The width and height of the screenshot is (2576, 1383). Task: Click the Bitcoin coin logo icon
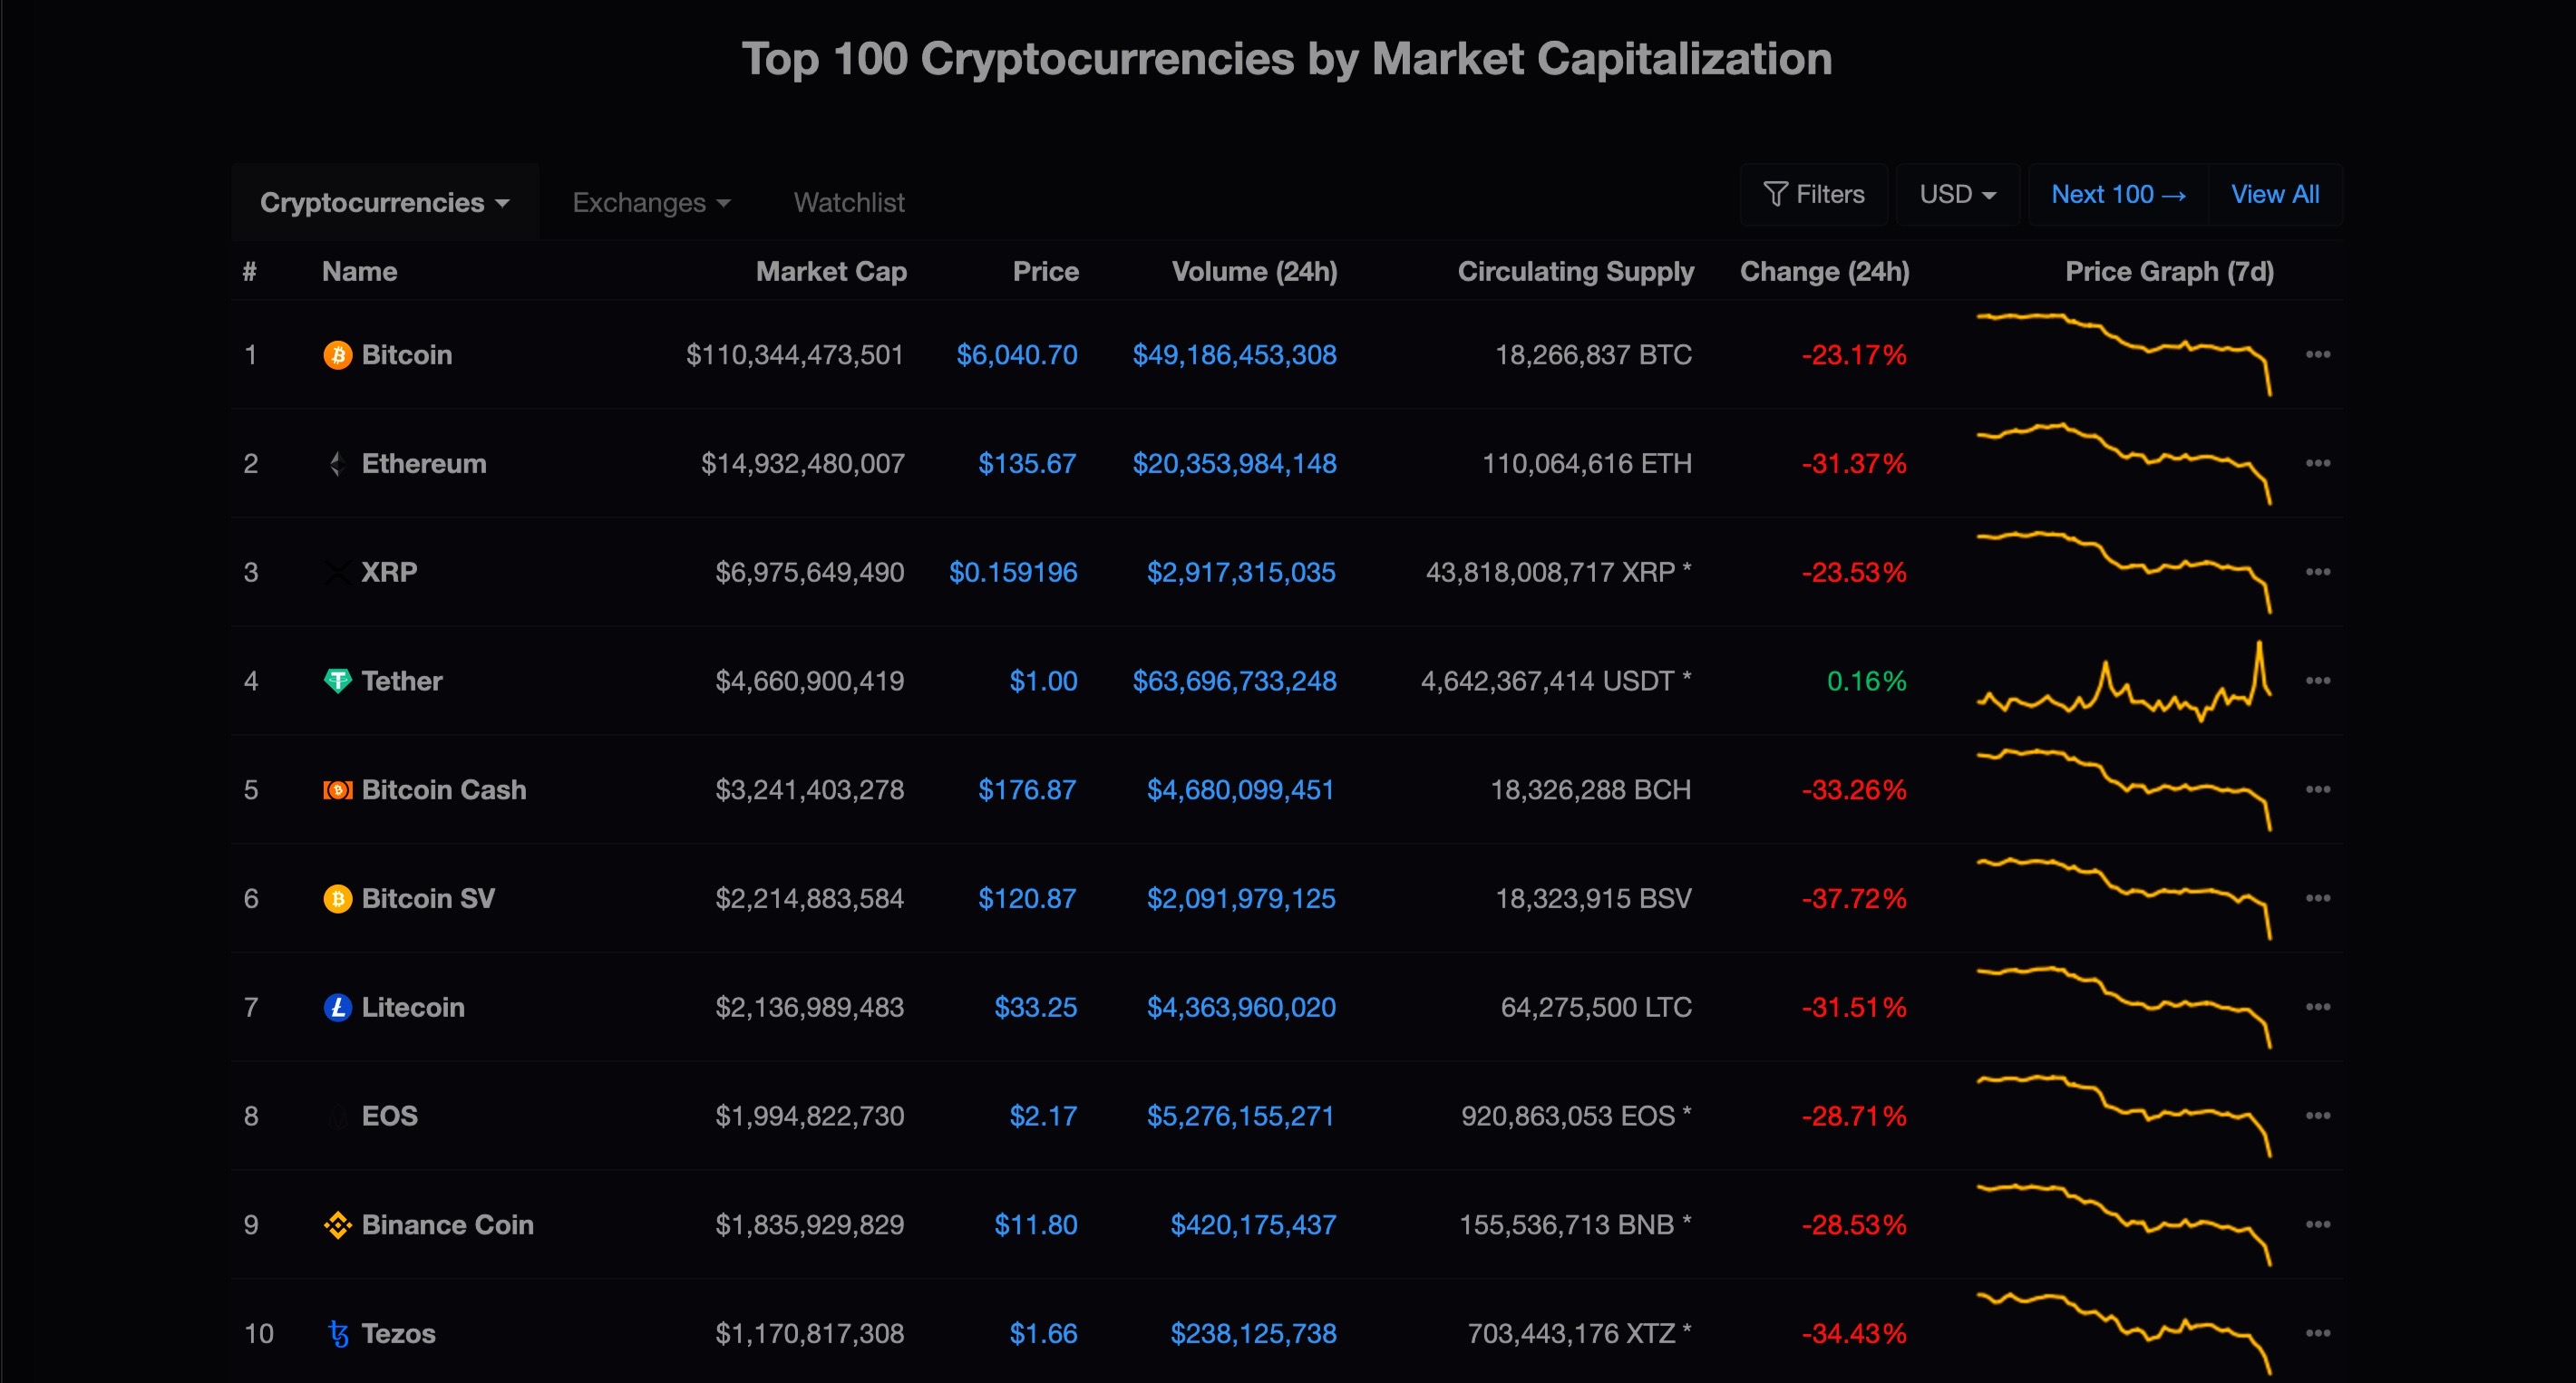338,354
